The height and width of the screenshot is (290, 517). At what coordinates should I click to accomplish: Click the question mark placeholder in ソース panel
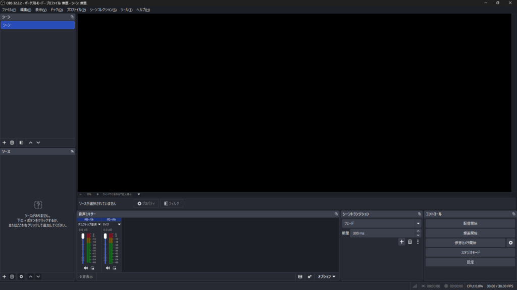[x=38, y=205]
